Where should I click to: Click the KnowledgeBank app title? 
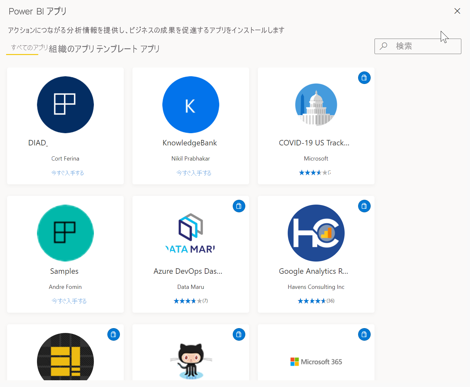tap(190, 143)
